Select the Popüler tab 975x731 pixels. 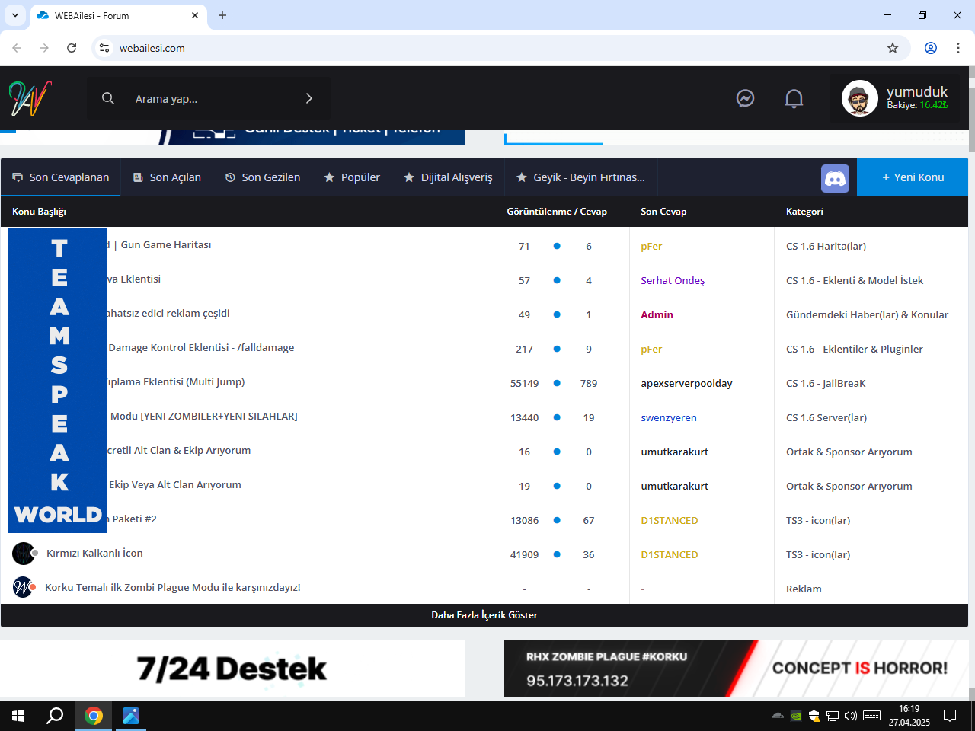[x=352, y=177]
